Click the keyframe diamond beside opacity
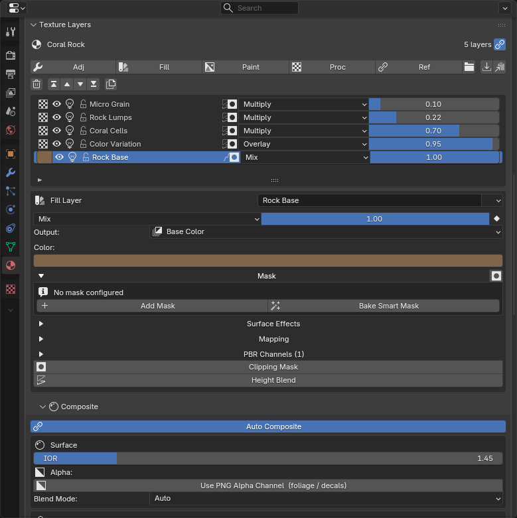 click(x=496, y=219)
